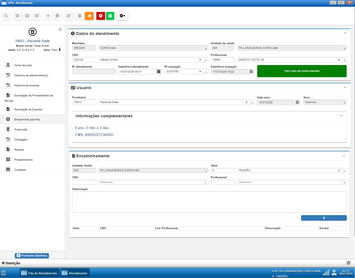The image size is (355, 278).
Task: Open Prescrição in the sidebar
Action: click(21, 130)
